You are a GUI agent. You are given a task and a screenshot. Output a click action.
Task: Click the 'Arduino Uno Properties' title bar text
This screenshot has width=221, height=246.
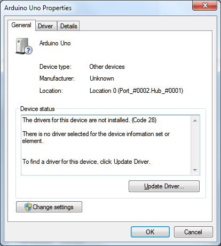pos(38,8)
